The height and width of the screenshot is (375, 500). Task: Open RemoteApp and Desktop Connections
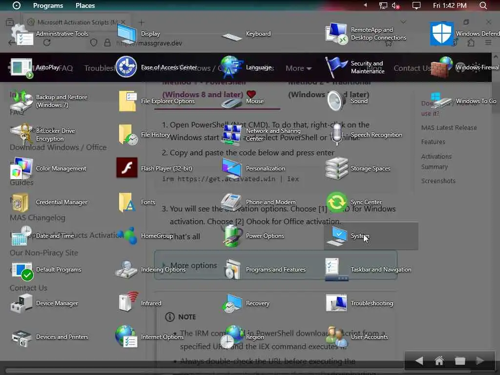click(x=367, y=34)
